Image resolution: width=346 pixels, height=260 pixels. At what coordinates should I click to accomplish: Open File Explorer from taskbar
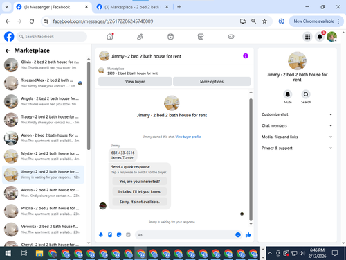(x=39, y=253)
